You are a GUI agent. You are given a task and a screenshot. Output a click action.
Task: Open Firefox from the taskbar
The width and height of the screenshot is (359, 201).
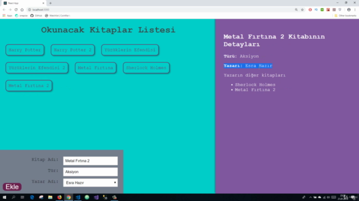click(59, 197)
